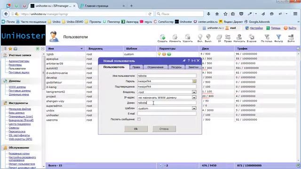Click the Войти toolbar icon at far right
Image resolution: width=301 pixels, height=169 pixels.
coord(291,38)
